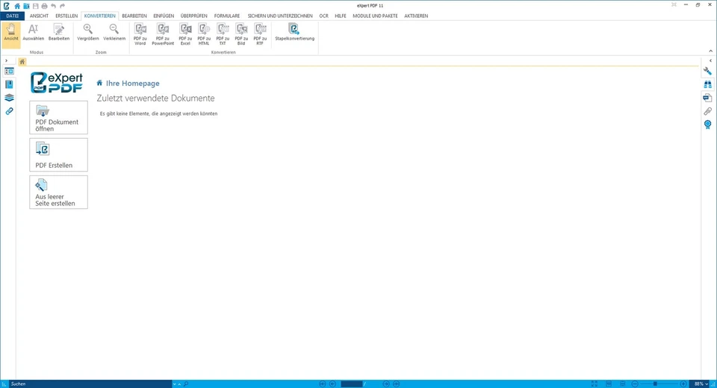Click the zoom plus button in status bar
Viewport: 717px width, 388px height.
tap(683, 384)
